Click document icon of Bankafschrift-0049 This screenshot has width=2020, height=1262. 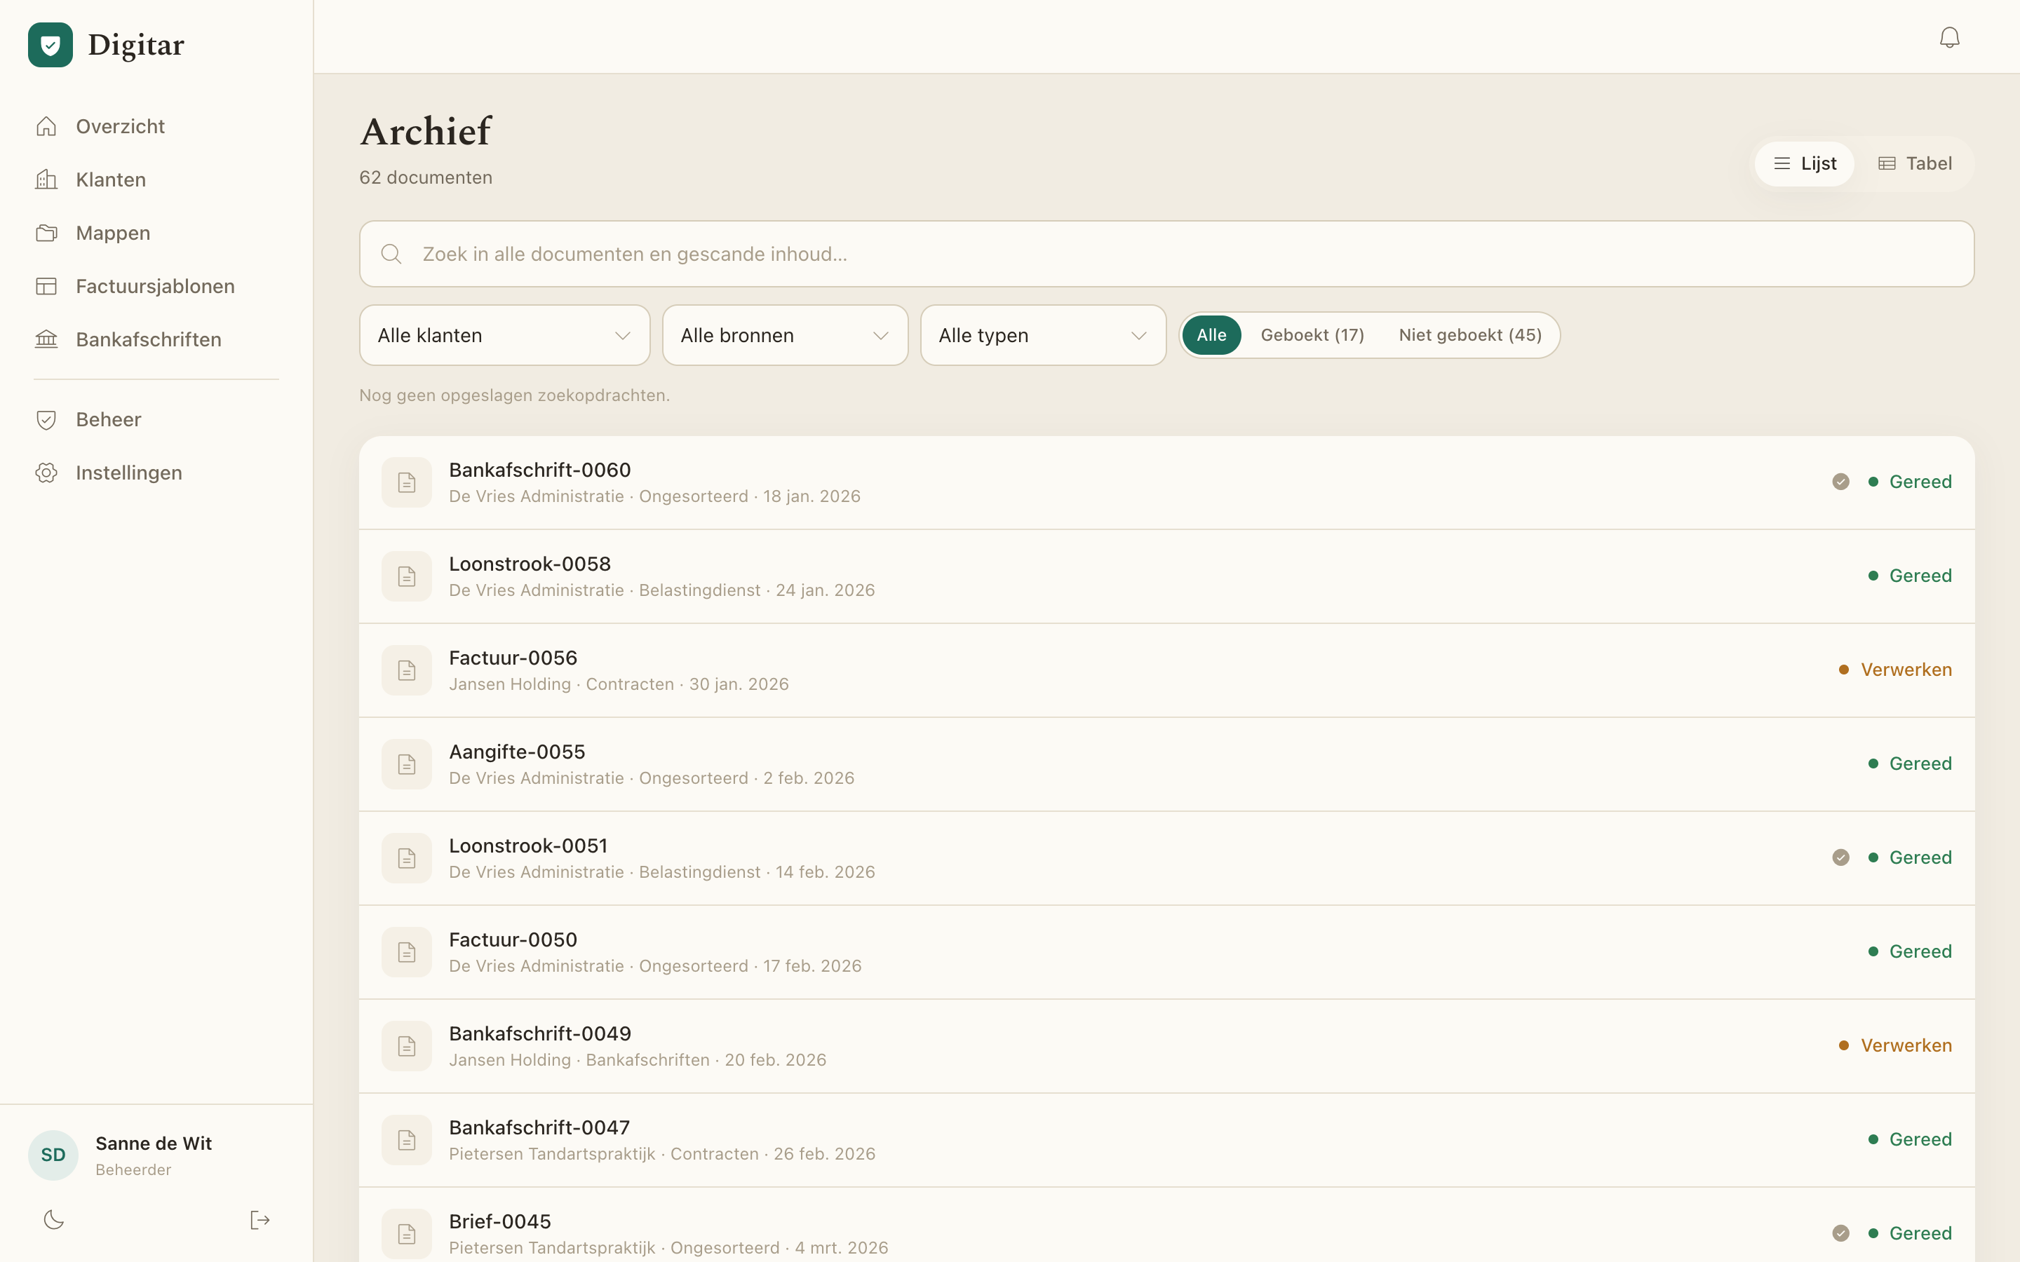[x=407, y=1046]
